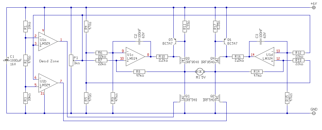Select resistor R10
The width and height of the screenshot is (322, 130).
coord(162,57)
